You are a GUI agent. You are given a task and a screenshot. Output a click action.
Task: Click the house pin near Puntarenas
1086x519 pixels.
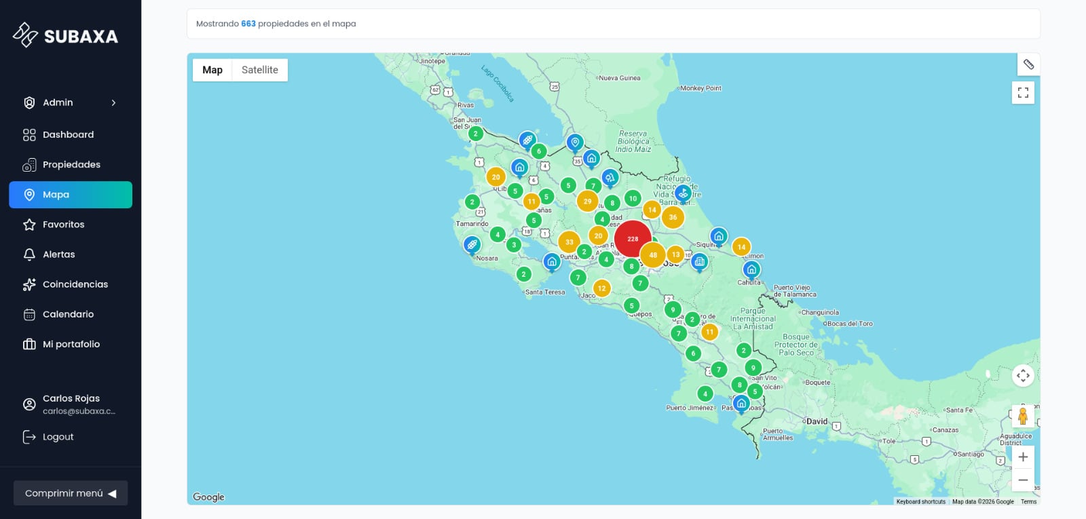[552, 262]
